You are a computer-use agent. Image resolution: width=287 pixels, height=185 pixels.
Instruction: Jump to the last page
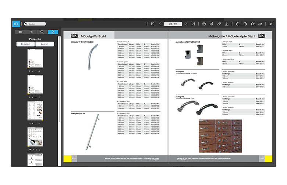point(193,24)
